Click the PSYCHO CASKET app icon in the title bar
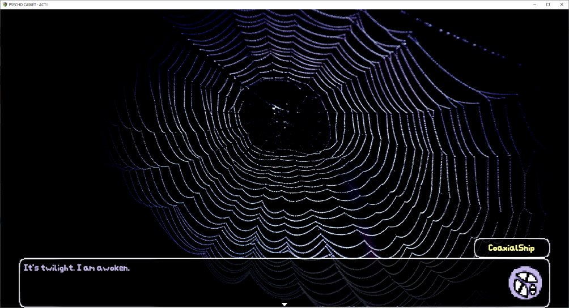The image size is (569, 308). [5, 5]
